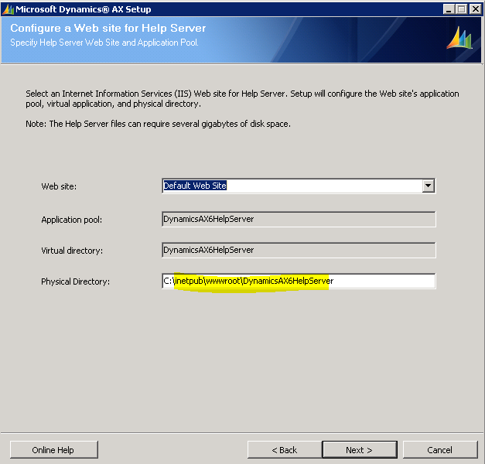The height and width of the screenshot is (464, 485).
Task: Click the 'Virtual directory:' label
Action: [72, 251]
